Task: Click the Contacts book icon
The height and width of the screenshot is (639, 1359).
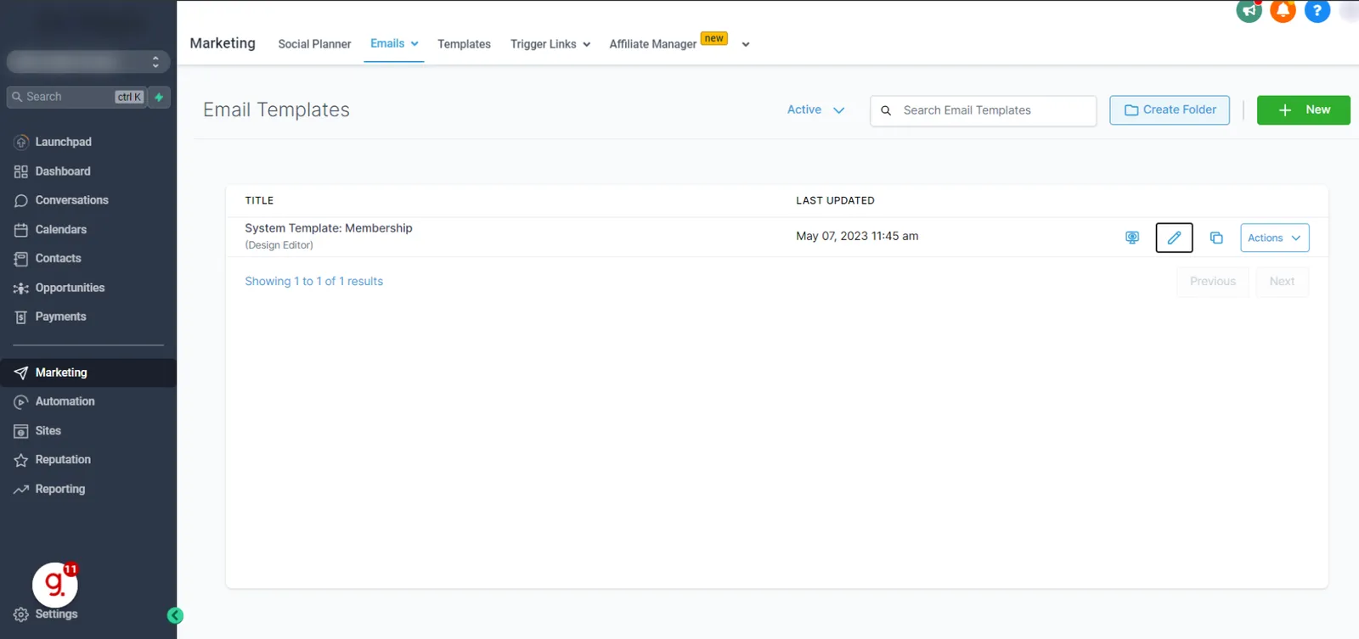Action: (21, 259)
